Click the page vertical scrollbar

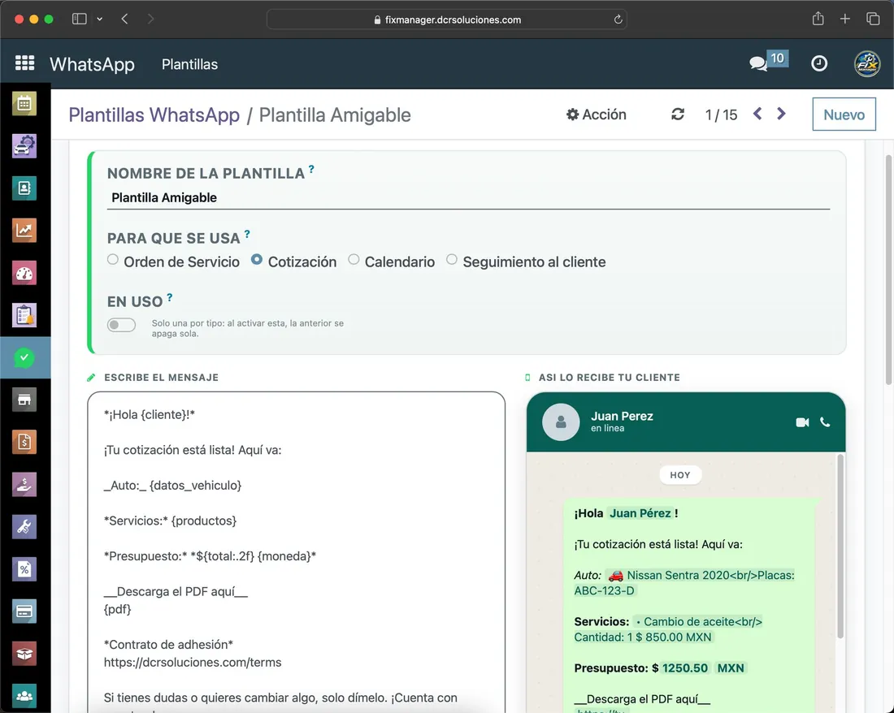[888, 270]
